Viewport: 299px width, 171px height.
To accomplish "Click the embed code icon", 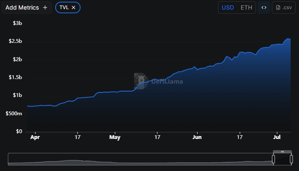I will tap(264, 7).
